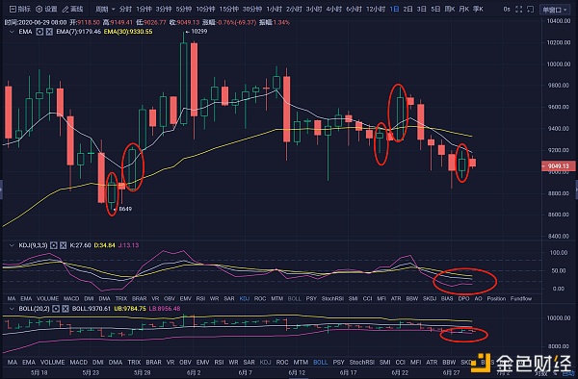This screenshot has width=578, height=379.
Task: Click the window layout icon beside fullscreen
Action: tap(530, 10)
